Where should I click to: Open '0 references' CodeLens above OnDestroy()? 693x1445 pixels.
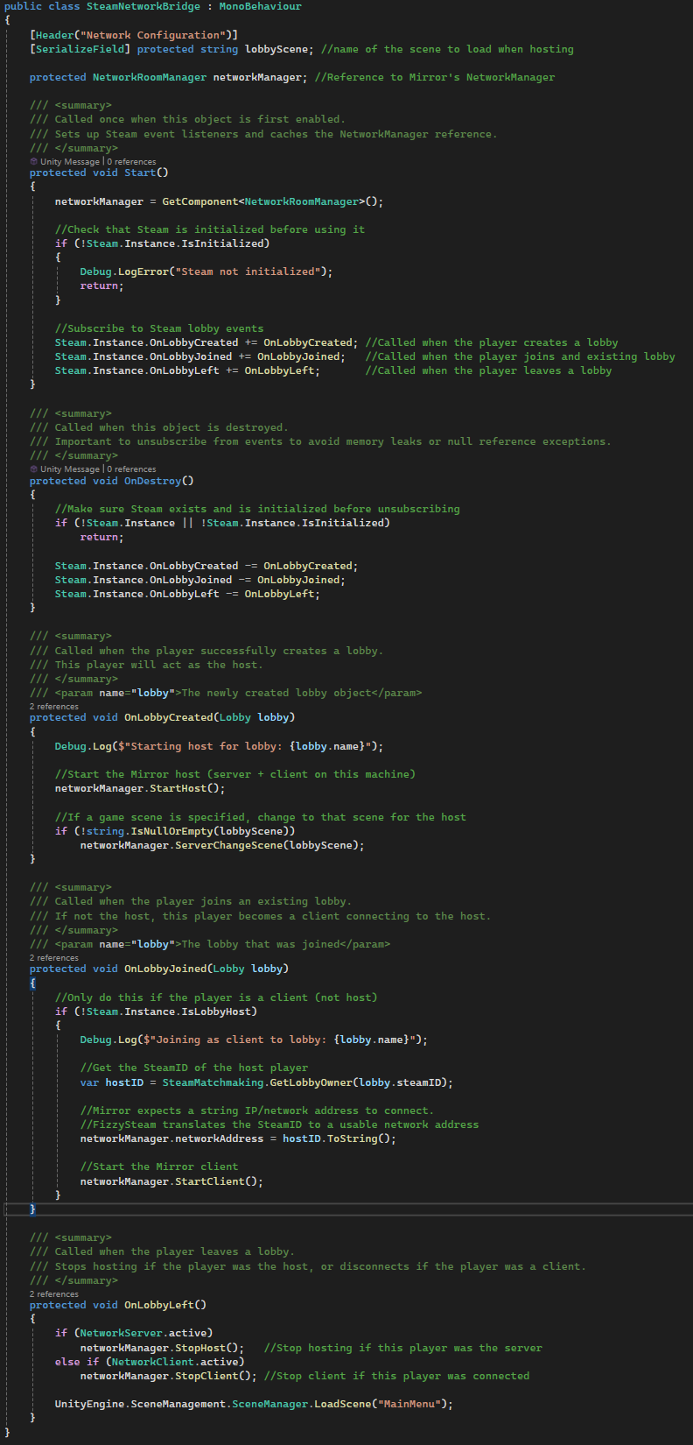tap(131, 469)
